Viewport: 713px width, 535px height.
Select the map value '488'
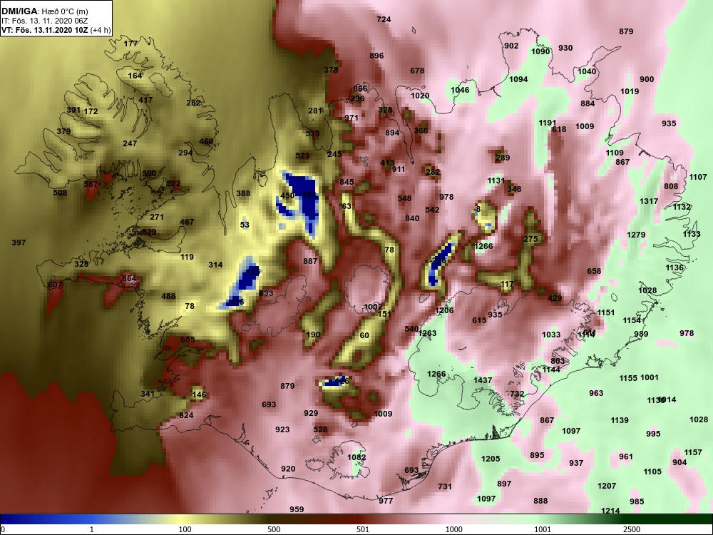coord(168,297)
